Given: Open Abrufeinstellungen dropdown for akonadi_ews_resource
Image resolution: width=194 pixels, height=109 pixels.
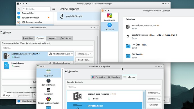Looking at the screenshot, I should (x=61, y=54).
